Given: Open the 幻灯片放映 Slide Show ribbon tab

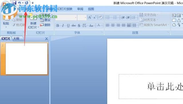Looking at the screenshot, I should point(65,9).
